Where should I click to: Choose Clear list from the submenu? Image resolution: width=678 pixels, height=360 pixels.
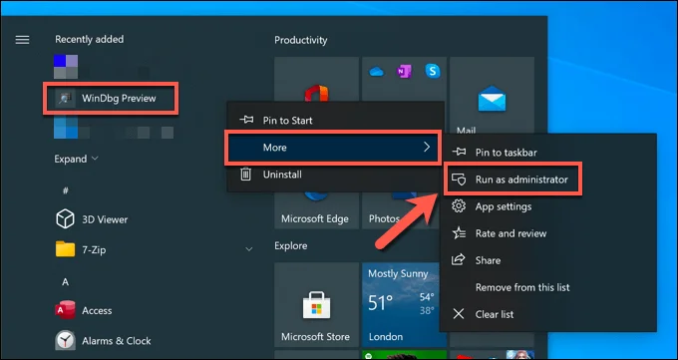click(x=547, y=314)
